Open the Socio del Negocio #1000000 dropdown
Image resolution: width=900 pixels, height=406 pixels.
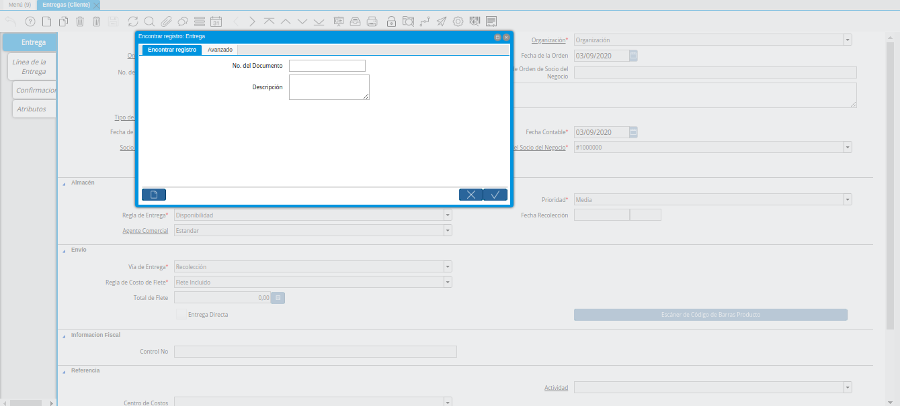pos(848,147)
